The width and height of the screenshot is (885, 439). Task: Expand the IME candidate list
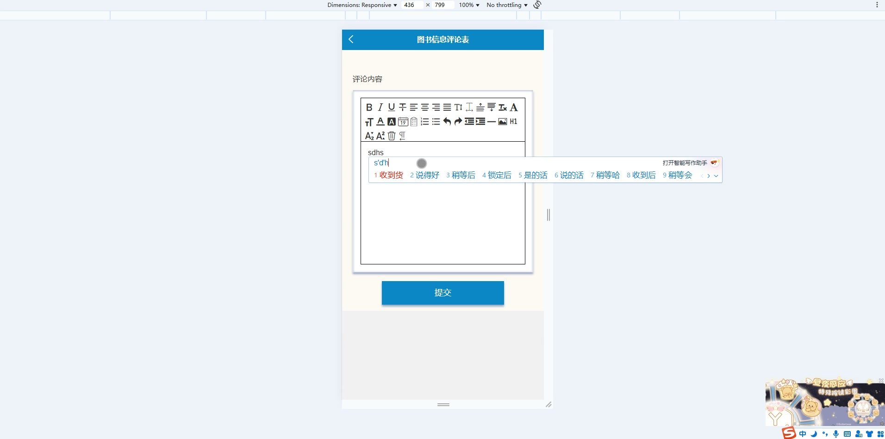coord(716,176)
